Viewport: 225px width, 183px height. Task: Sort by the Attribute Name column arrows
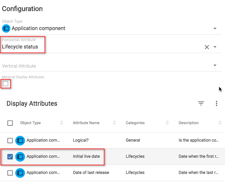pyautogui.click(x=114, y=123)
